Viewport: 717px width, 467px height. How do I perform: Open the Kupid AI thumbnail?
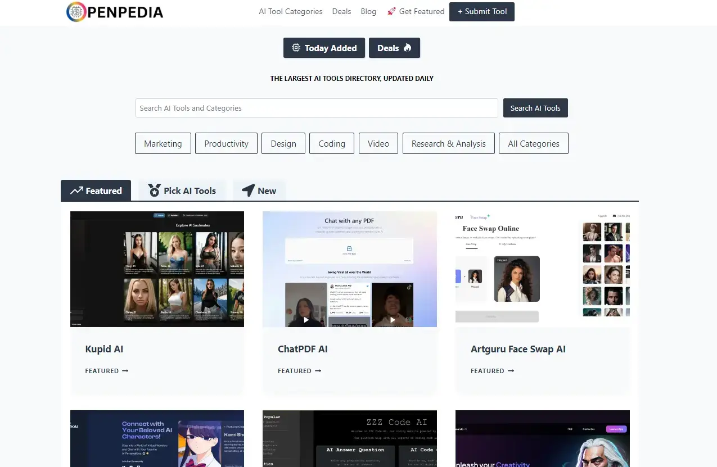157,269
